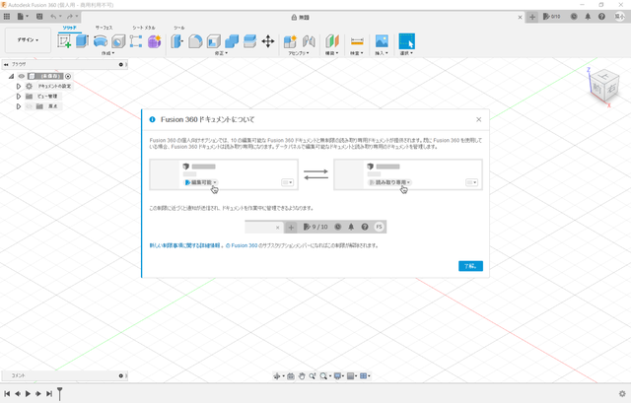Open the Display Settings monitor dropdown
631x403 pixels.
(x=338, y=376)
